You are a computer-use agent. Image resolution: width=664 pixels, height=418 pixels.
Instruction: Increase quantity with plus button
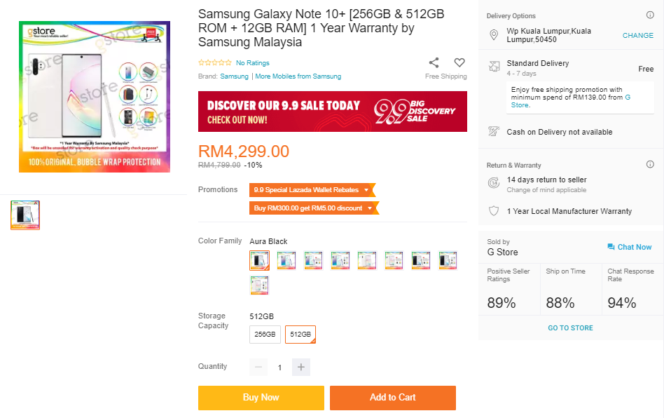[301, 367]
